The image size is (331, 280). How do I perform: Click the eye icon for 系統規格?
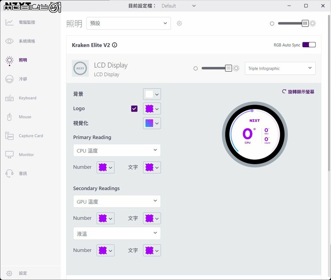[x=9, y=41]
